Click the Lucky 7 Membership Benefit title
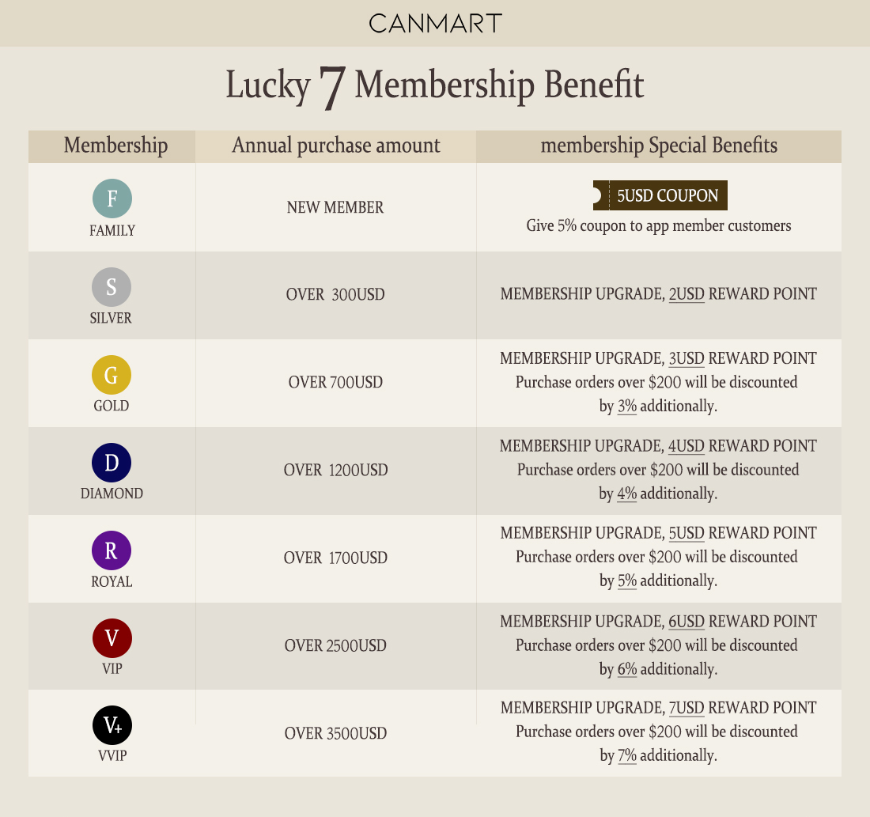 (435, 85)
